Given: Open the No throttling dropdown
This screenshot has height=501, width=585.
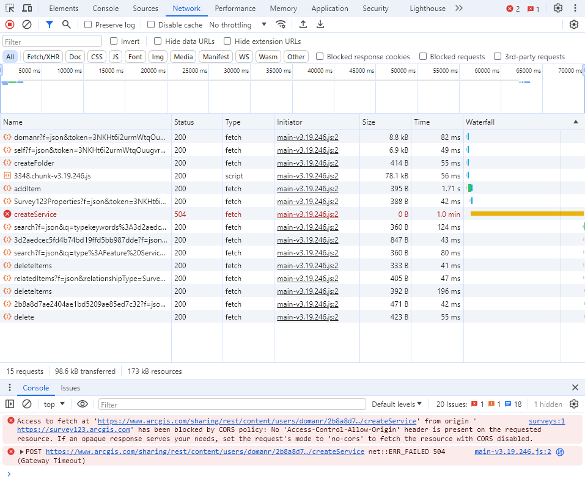Looking at the screenshot, I should coord(238,24).
